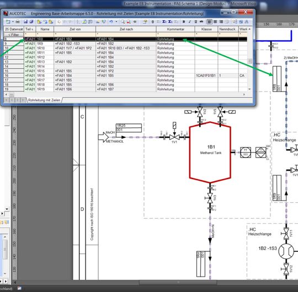298x292 pixels.
Task: Click the worksheet horizontal scroll right arrow
Action: coord(244,94)
